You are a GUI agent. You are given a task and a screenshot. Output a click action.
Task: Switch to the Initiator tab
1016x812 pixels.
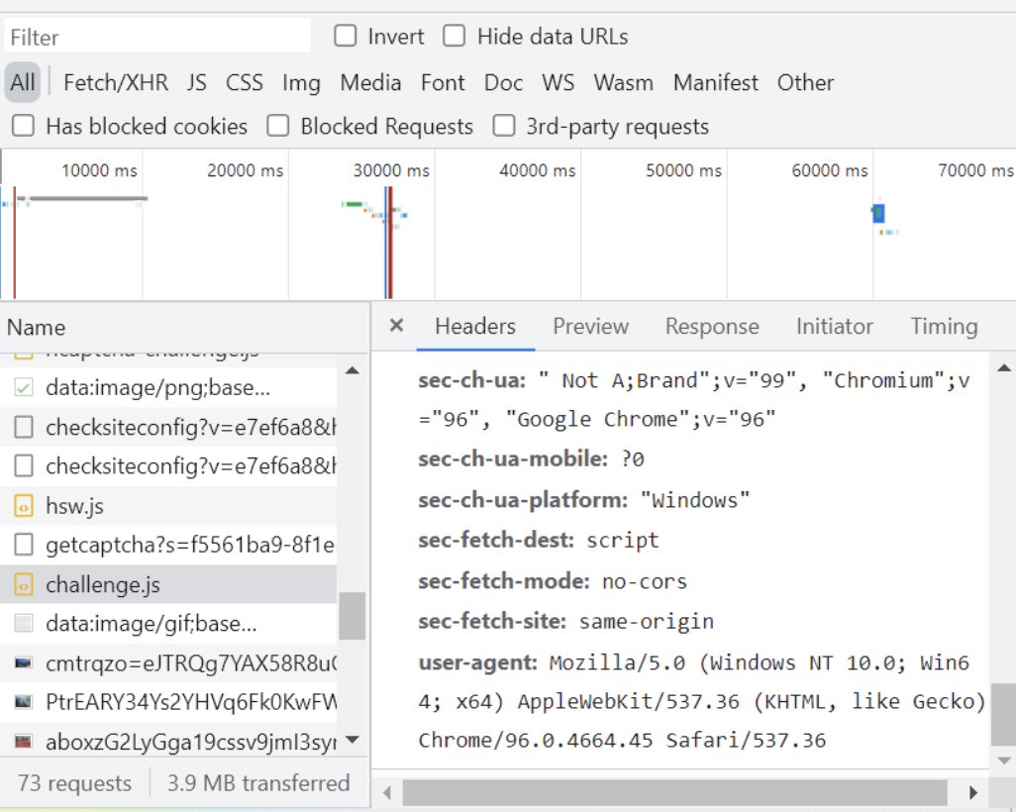[835, 326]
